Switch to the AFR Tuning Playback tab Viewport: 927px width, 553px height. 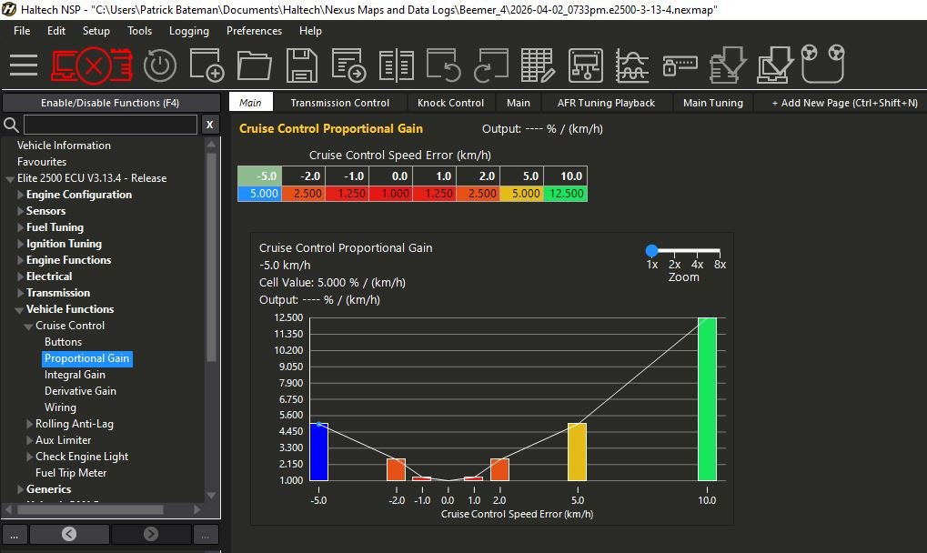click(x=606, y=103)
